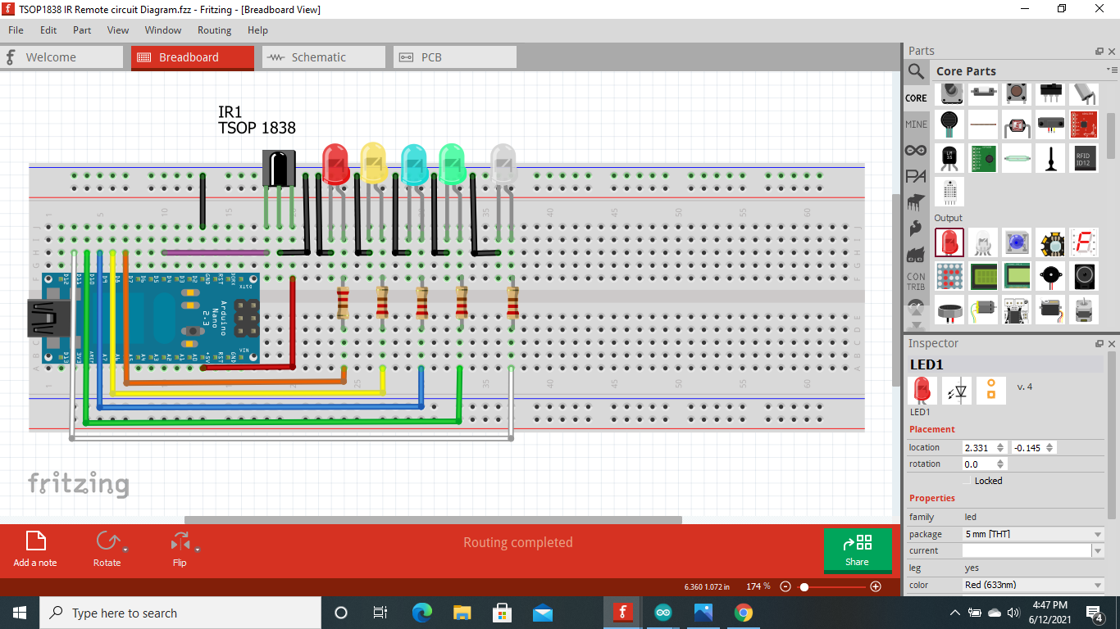1120x629 pixels.
Task: Select the stepper motor part
Action: (1084, 310)
